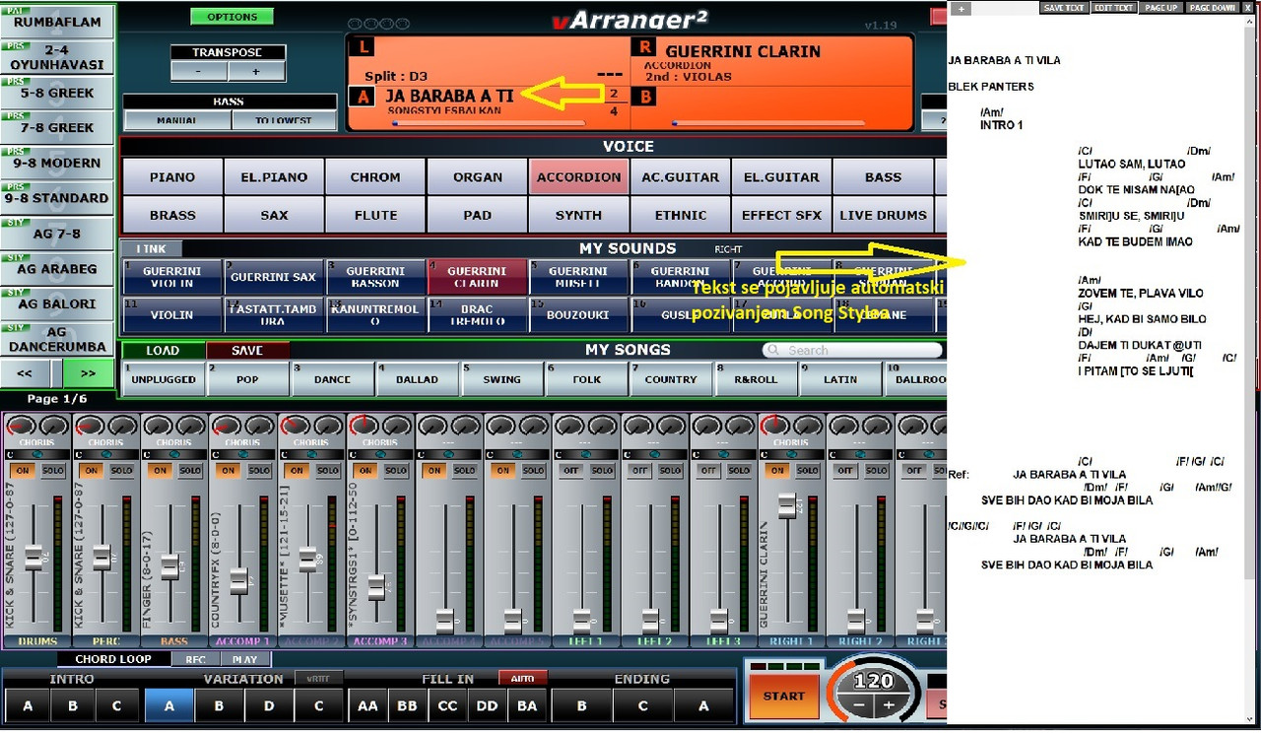Image resolution: width=1261 pixels, height=734 pixels.
Task: Load sound GUERRINI VIOLIN
Action: (x=171, y=277)
